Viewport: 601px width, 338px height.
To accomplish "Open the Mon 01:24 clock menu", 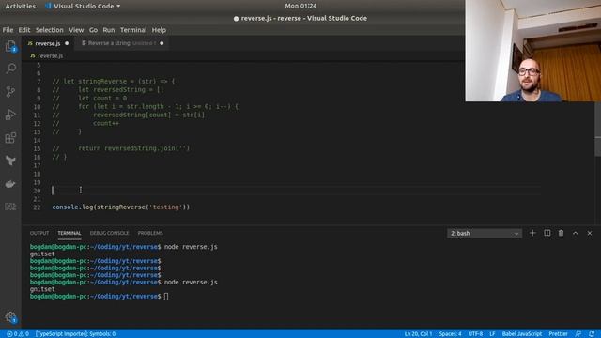I will click(300, 6).
